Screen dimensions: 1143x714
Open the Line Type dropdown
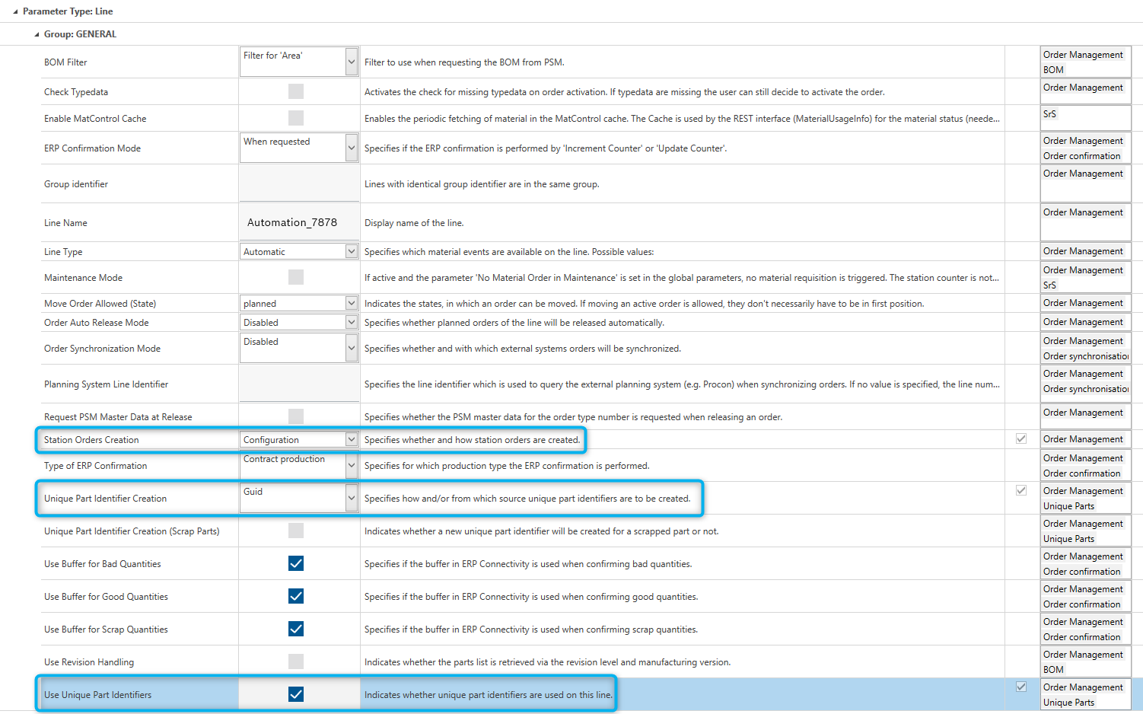tap(351, 251)
